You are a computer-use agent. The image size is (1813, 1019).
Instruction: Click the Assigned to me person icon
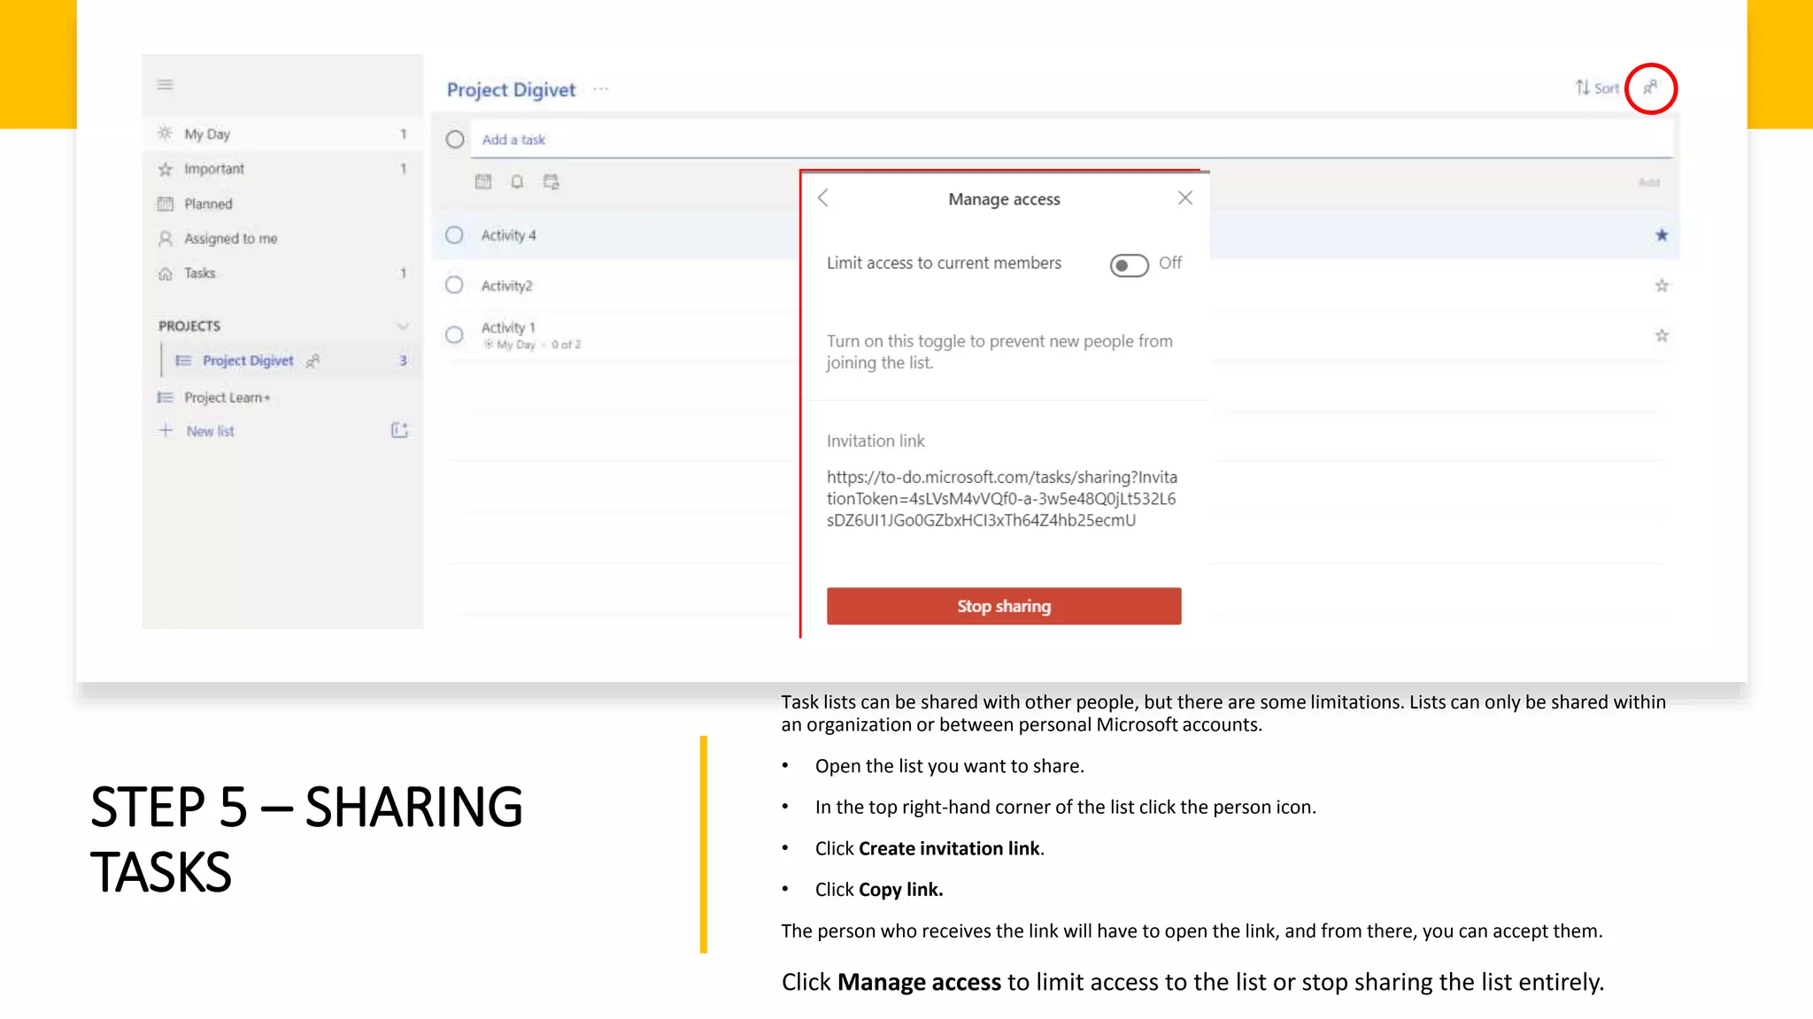165,239
